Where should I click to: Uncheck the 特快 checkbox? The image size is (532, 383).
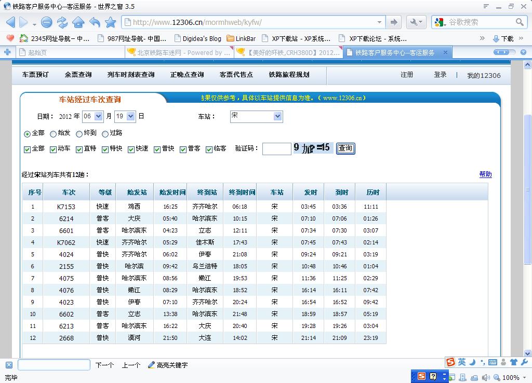pos(105,149)
